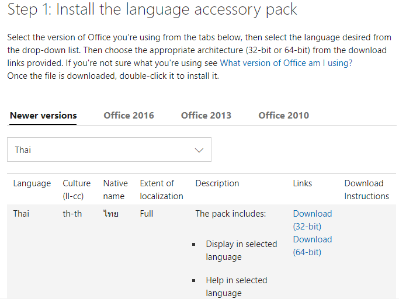Select the Thai native name 'ไทย' cell

click(x=110, y=214)
